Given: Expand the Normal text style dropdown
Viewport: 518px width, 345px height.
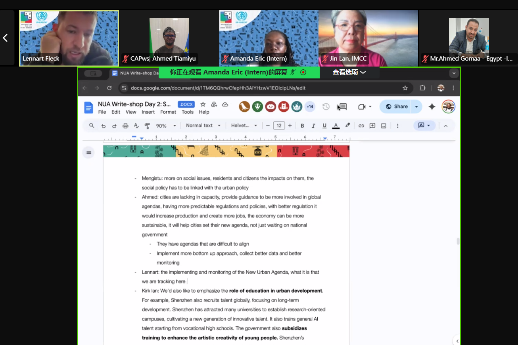Looking at the screenshot, I should point(203,126).
